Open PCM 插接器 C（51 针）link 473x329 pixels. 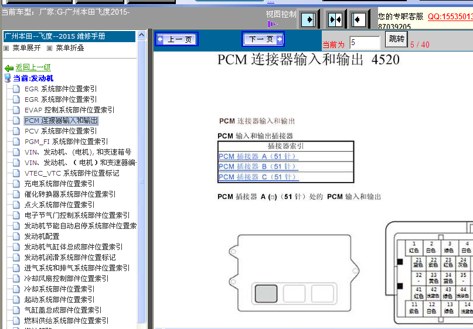(258, 177)
